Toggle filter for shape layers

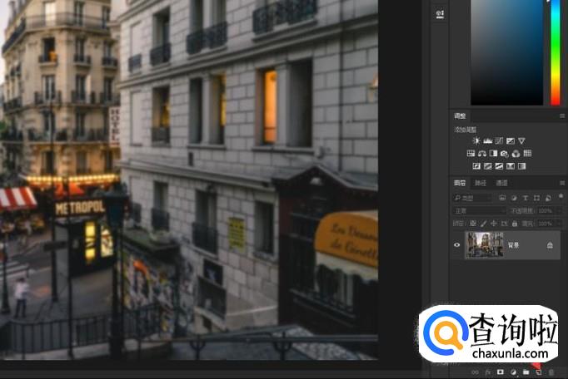[x=537, y=198]
